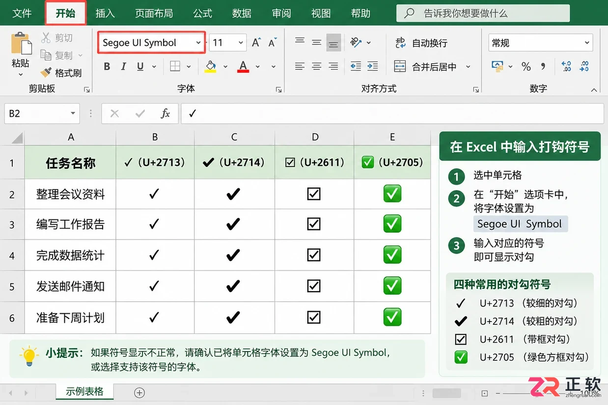
Task: Expand the merge and center dropdown arrow
Action: tap(468, 67)
